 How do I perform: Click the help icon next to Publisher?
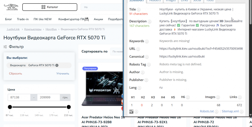[146, 80]
